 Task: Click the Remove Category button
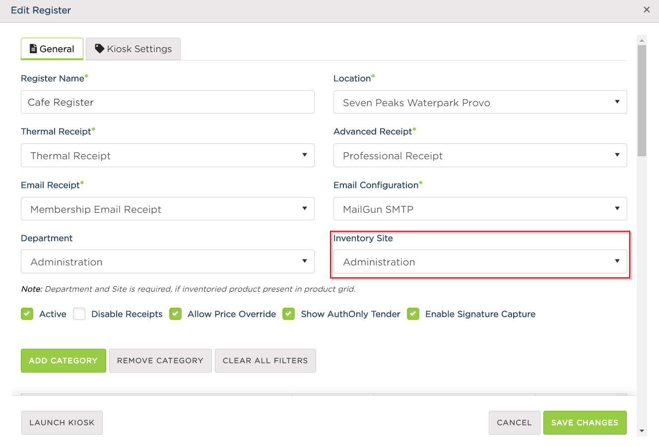[160, 361]
